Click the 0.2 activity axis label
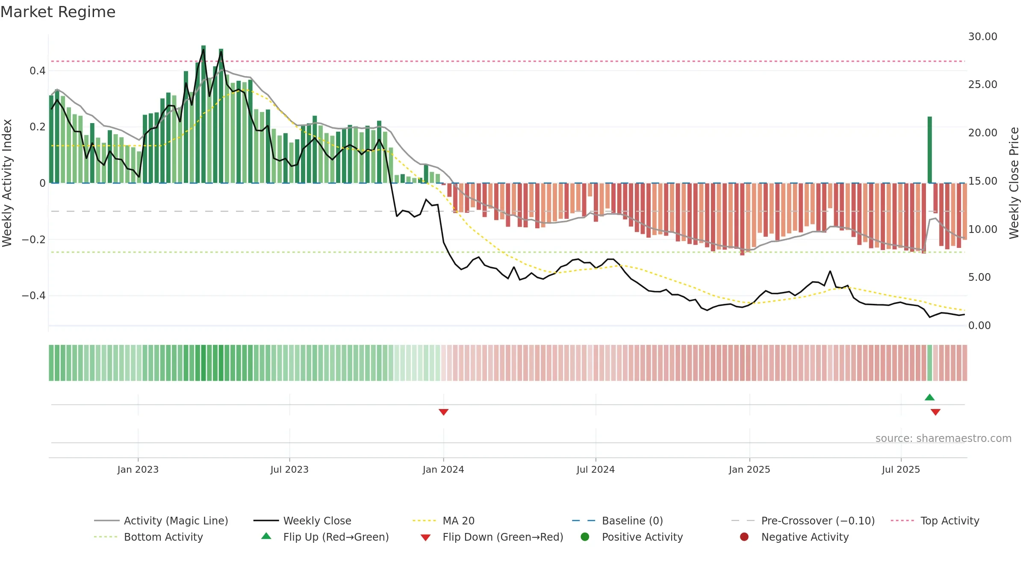 pos(38,127)
